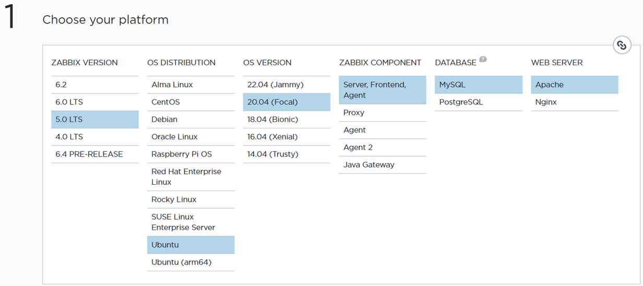Pick OS version 14.04 (Trusty)

287,154
